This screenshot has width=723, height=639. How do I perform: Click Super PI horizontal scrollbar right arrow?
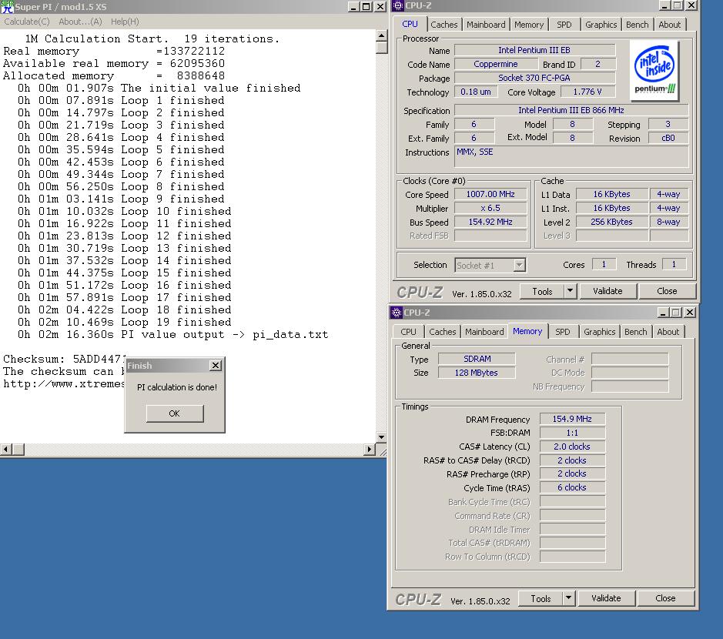[x=370, y=449]
